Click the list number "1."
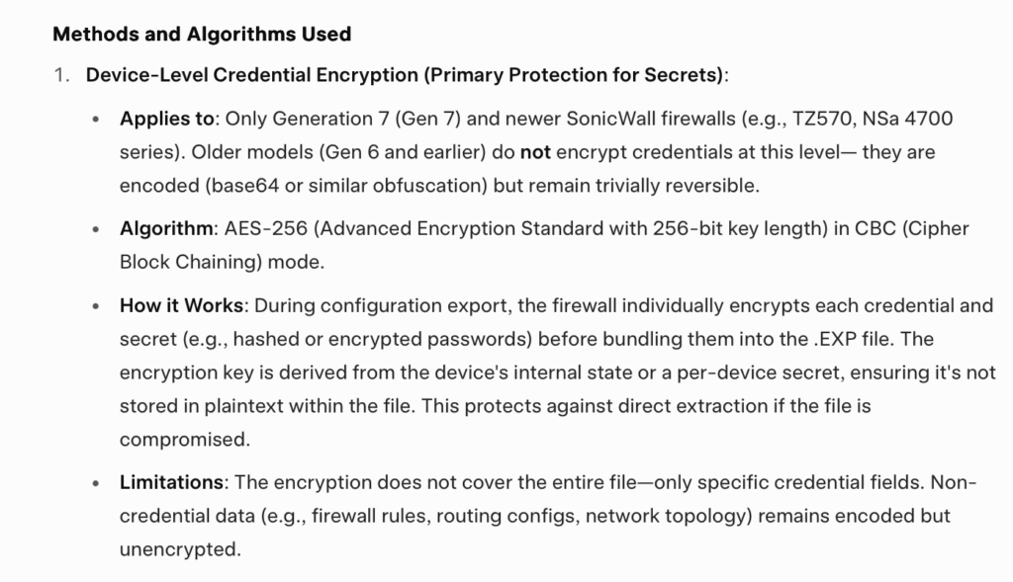The image size is (1013, 582). [62, 76]
